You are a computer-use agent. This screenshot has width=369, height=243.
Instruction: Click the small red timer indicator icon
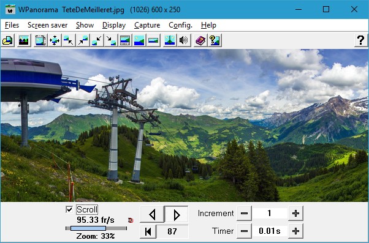tap(131, 220)
